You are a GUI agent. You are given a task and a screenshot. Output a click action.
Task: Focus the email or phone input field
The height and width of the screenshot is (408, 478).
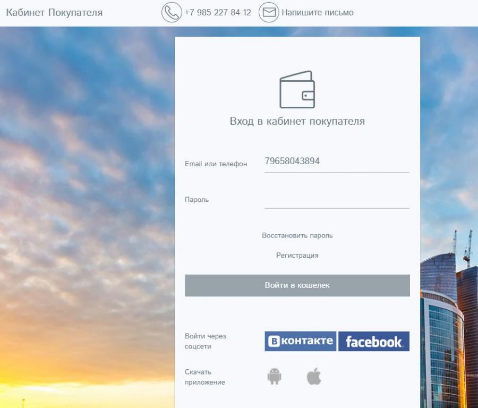tap(337, 161)
